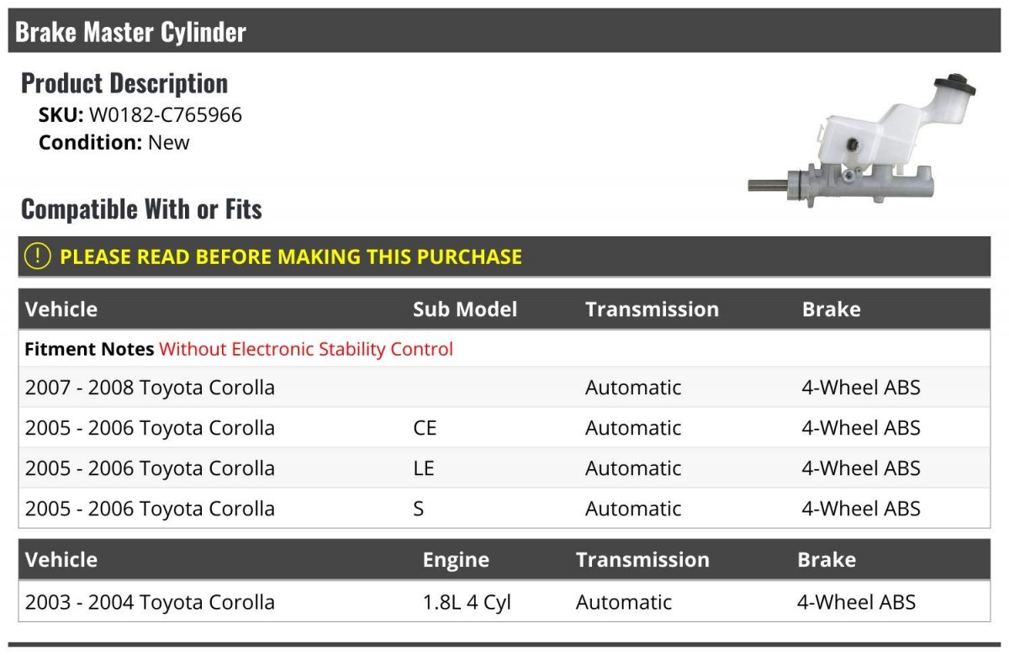Viewport: 1009px width, 655px height.
Task: Click the Fitment Notes label
Action: pyautogui.click(x=89, y=349)
